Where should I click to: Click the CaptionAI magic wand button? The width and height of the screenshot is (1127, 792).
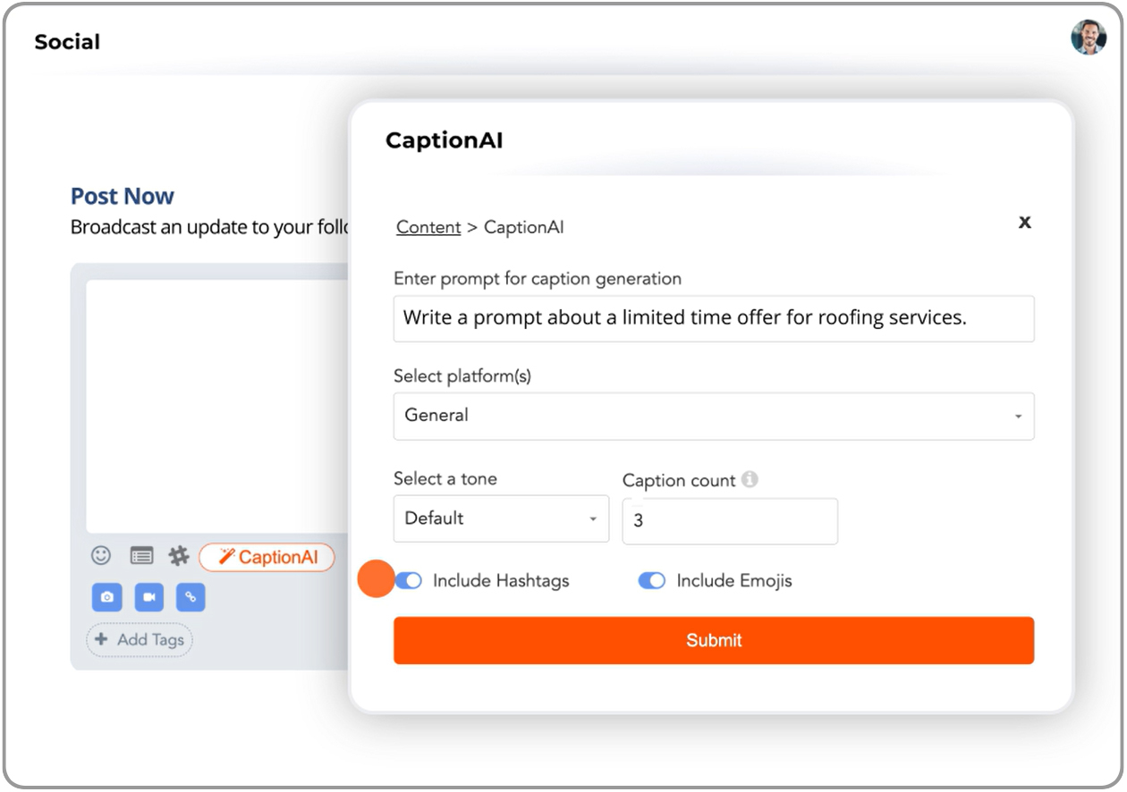click(x=267, y=557)
